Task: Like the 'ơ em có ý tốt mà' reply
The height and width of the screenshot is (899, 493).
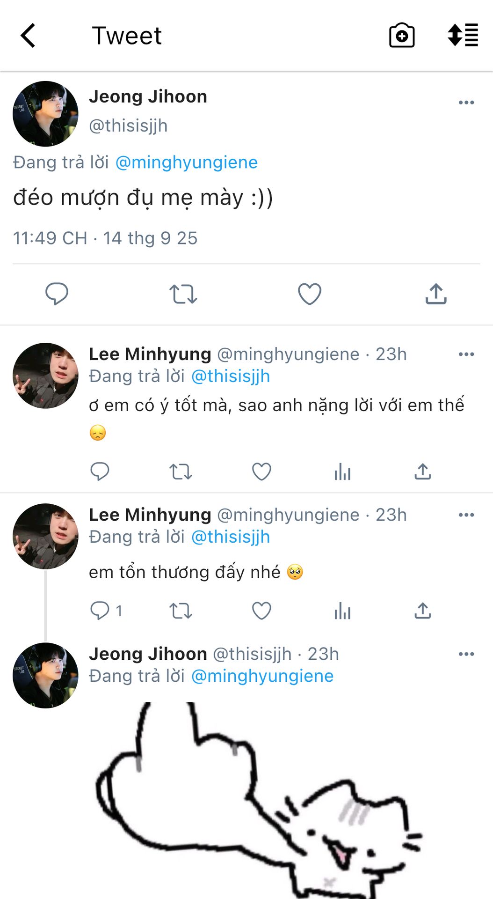Action: tap(261, 472)
